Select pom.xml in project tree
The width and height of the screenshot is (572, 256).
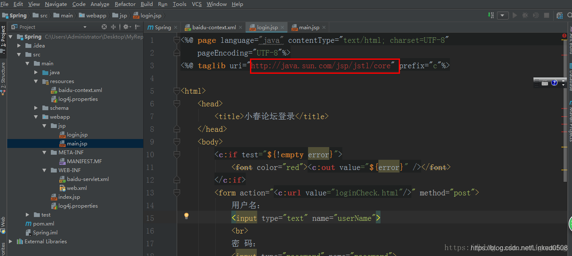(43, 224)
